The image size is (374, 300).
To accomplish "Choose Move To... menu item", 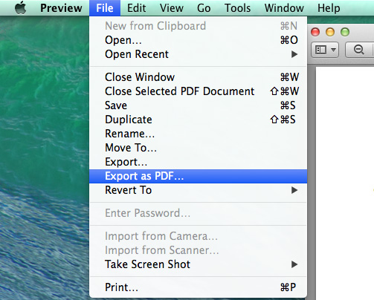I will pos(198,148).
